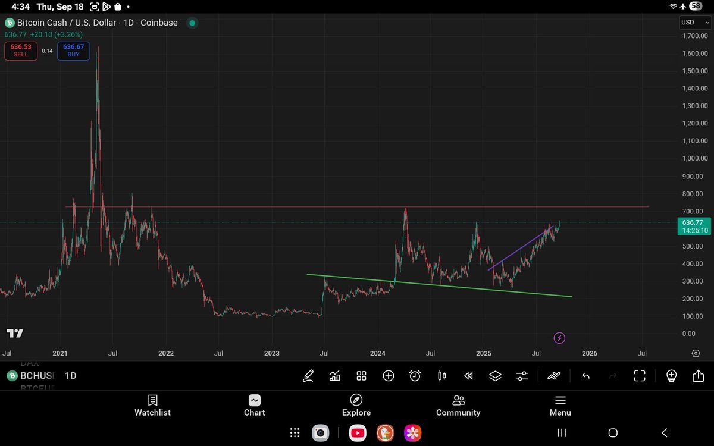
Task: Open the layout grid icon
Action: (361, 376)
